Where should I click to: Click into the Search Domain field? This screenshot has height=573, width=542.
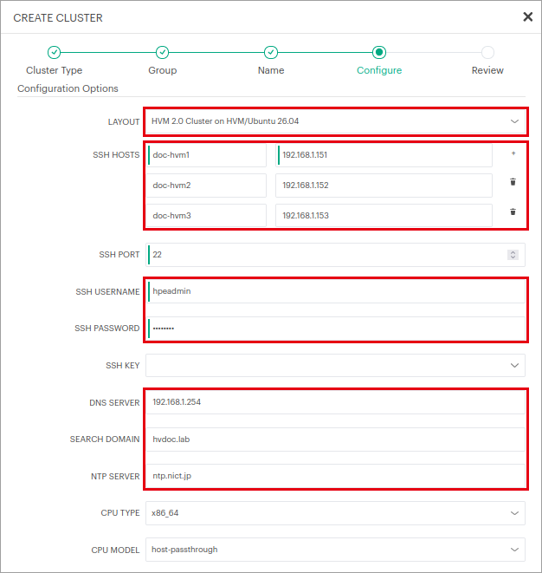(335, 440)
